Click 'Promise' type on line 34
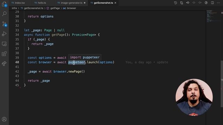 tap(78, 35)
